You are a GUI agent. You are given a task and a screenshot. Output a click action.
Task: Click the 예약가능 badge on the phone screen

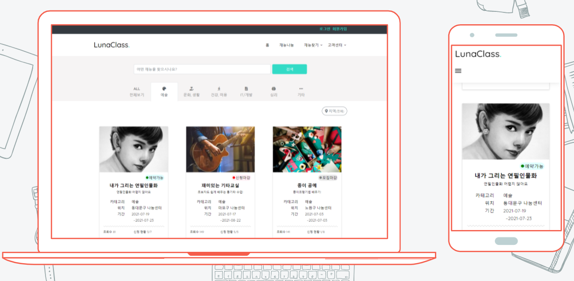click(532, 166)
